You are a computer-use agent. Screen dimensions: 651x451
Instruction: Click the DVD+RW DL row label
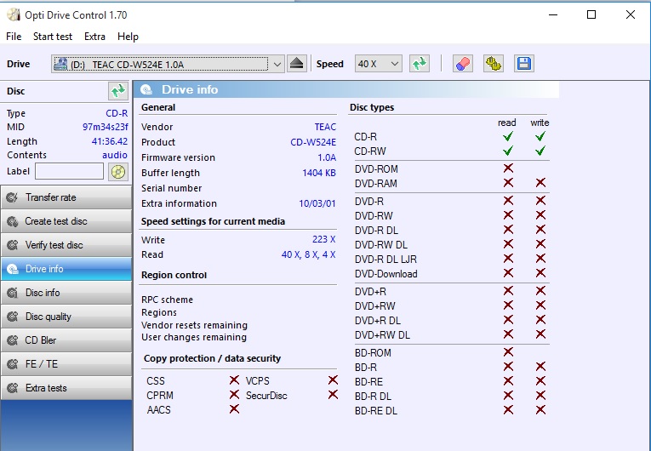point(382,334)
